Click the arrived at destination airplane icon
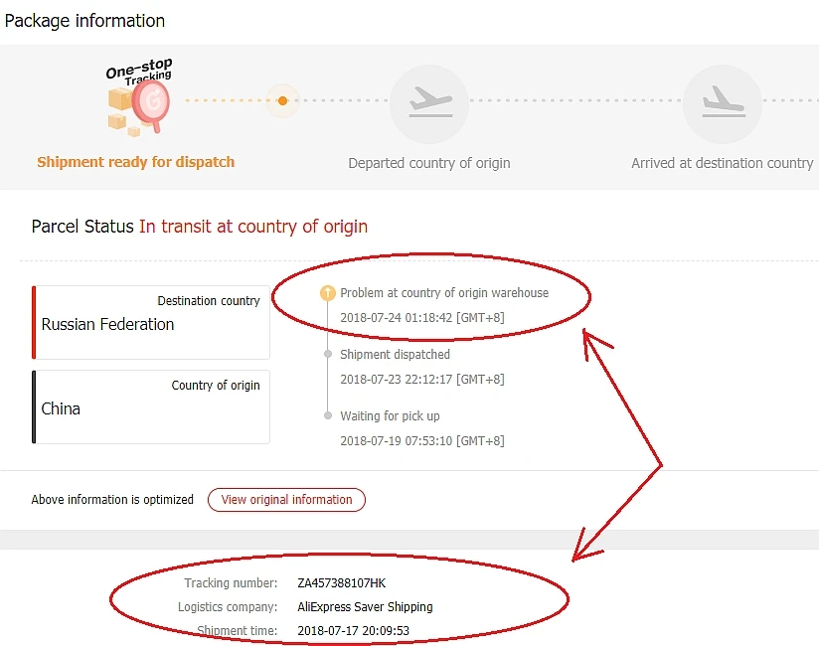This screenshot has height=646, width=819. pos(722,103)
